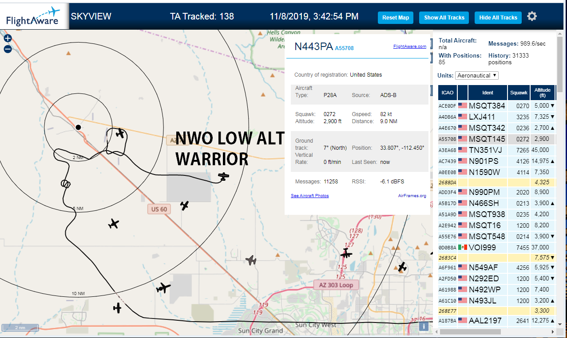
Task: Click the 2 nm map scale indicator
Action: (20, 328)
